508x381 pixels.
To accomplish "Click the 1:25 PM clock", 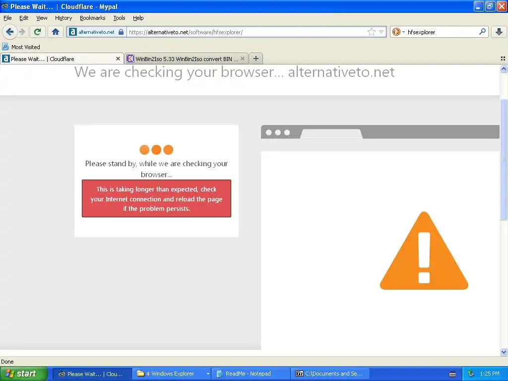I will point(490,374).
